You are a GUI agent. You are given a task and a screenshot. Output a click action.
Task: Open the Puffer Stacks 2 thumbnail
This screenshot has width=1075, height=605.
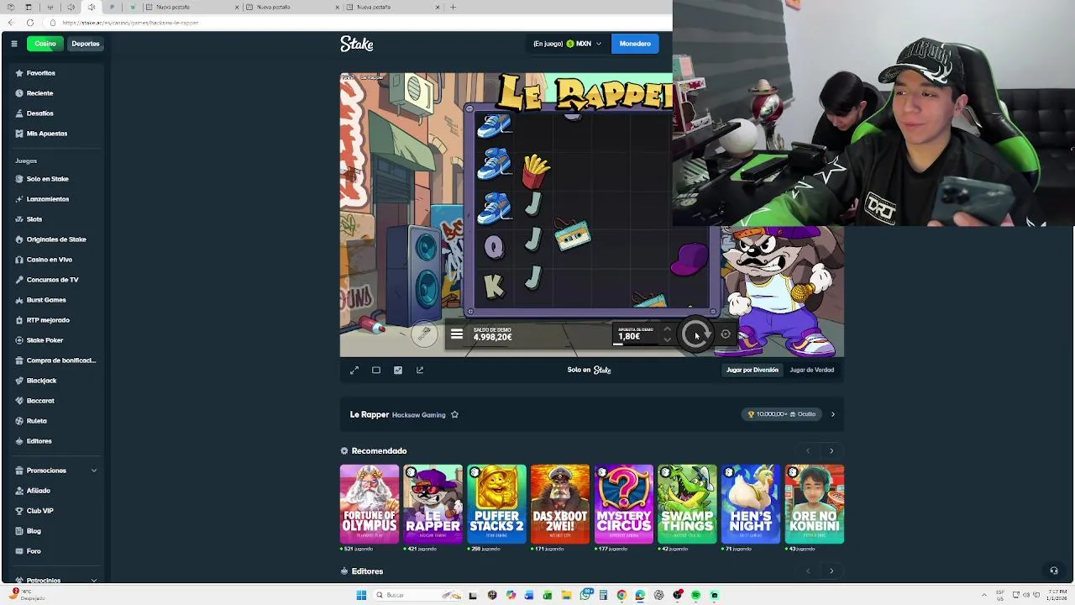pyautogui.click(x=496, y=504)
